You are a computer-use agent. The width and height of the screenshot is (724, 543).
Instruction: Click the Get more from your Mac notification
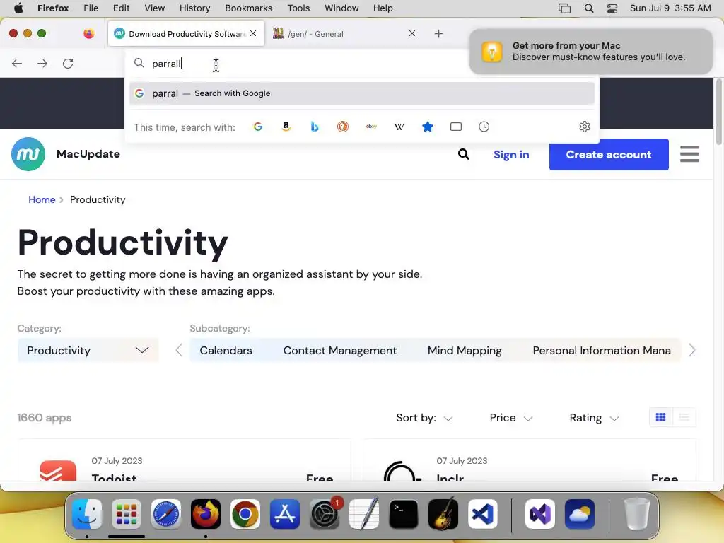591,51
